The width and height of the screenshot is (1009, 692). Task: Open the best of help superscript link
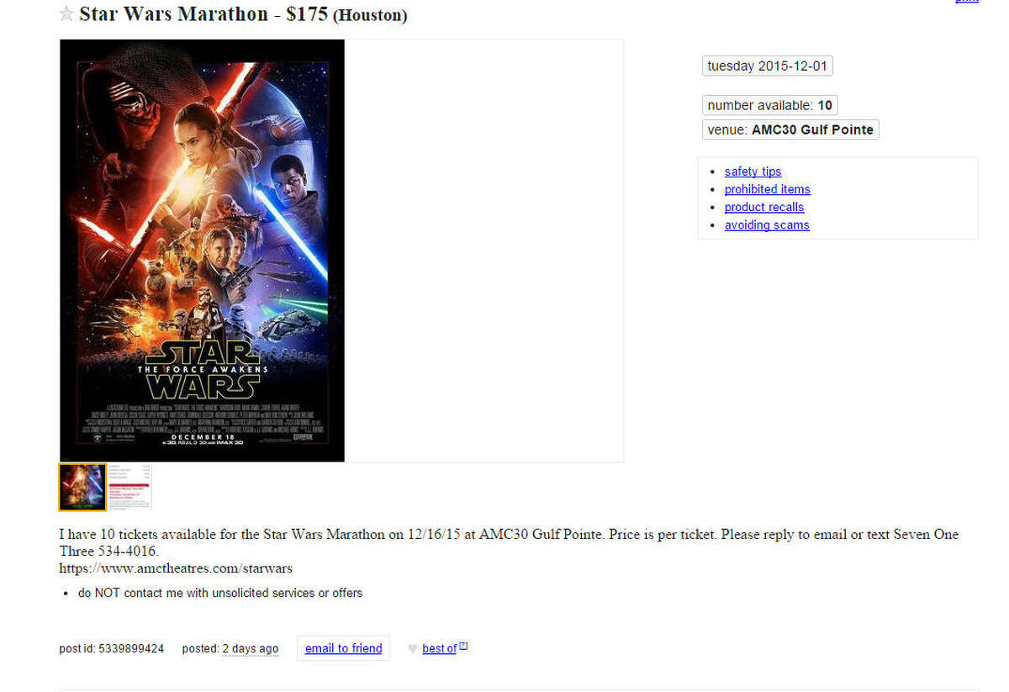463,646
